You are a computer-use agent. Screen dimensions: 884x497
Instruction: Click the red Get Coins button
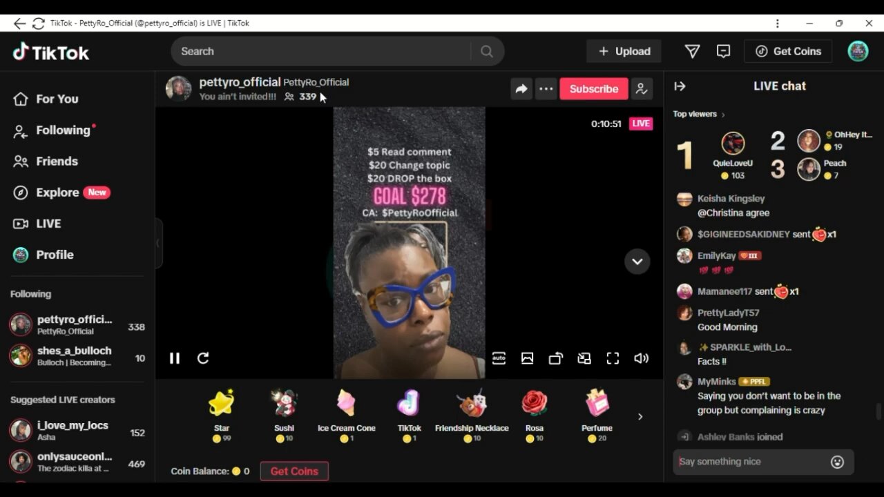pyautogui.click(x=294, y=471)
